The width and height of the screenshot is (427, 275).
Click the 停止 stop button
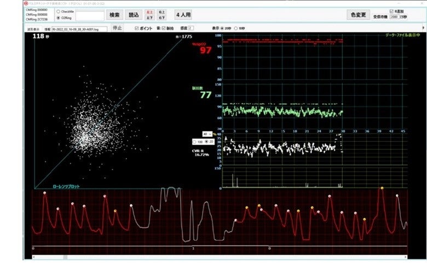(x=117, y=28)
